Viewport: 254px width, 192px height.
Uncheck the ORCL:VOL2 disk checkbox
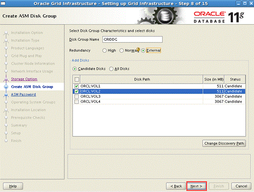point(77,91)
